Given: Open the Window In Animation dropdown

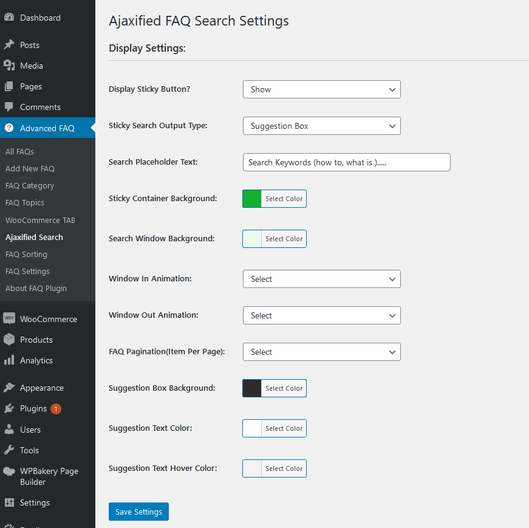Looking at the screenshot, I should coord(321,279).
